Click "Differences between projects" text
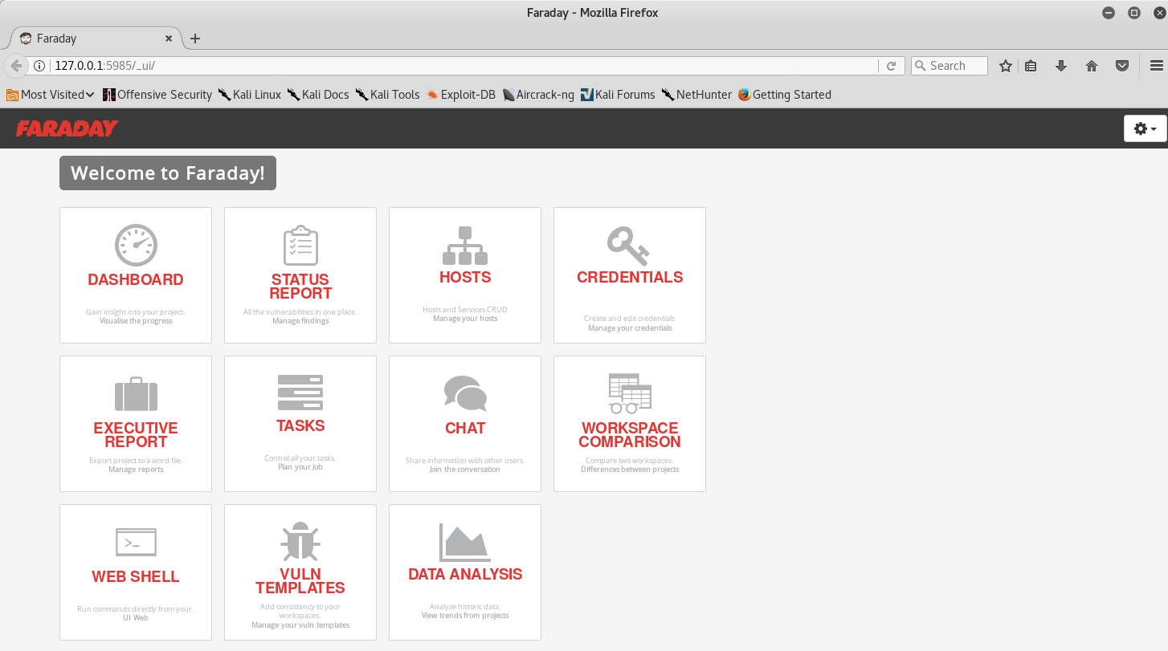Image resolution: width=1168 pixels, height=651 pixels. click(630, 470)
